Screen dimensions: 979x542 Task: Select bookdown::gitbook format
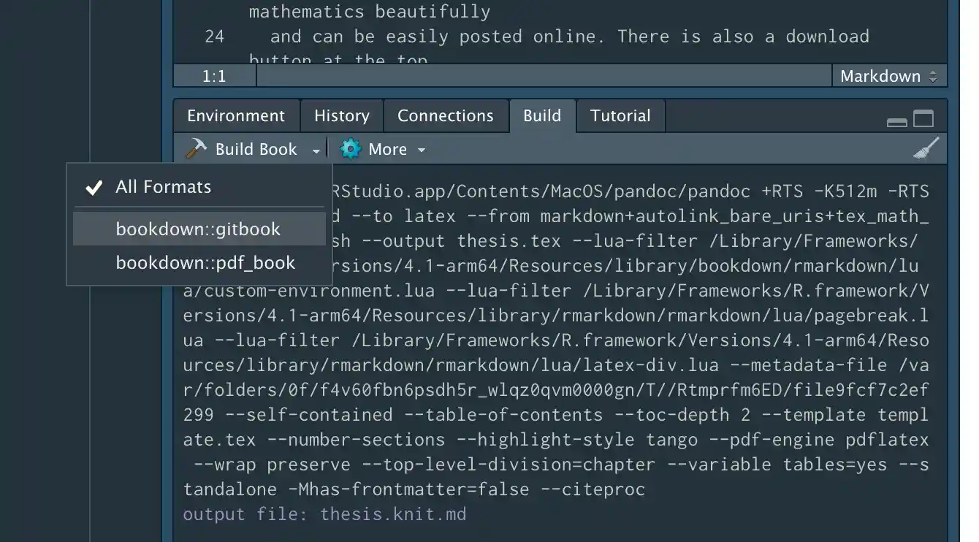(198, 229)
